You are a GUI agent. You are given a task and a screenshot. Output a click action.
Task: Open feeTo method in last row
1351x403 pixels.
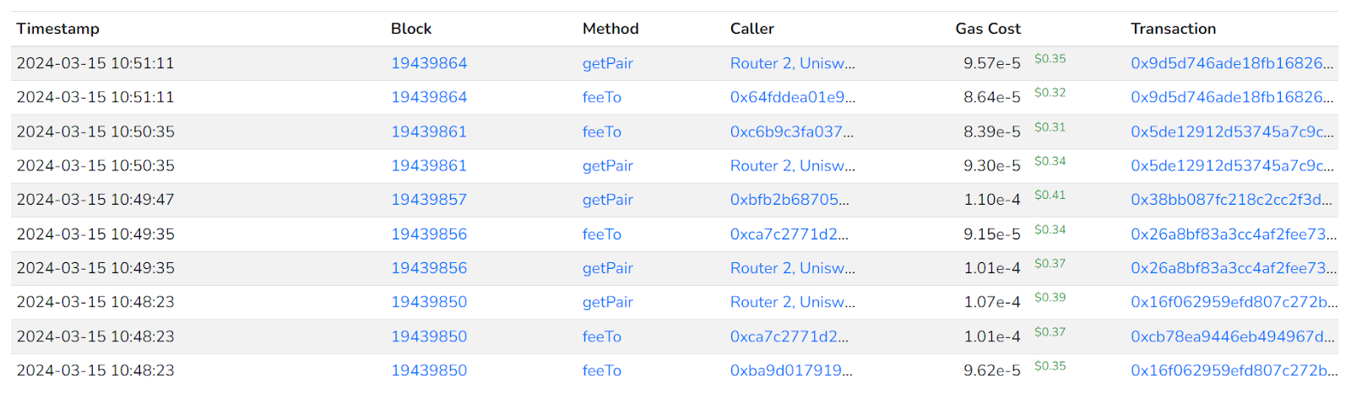click(x=602, y=370)
